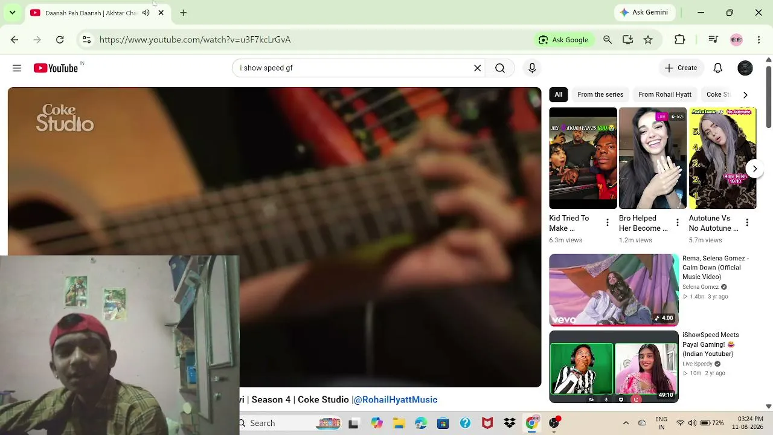Viewport: 773px width, 435px height.
Task: Mute the Daanah Pah Daanah tab audio
Action: point(146,13)
